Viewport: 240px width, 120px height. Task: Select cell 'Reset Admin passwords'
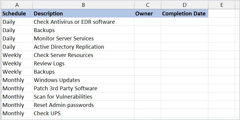83,105
